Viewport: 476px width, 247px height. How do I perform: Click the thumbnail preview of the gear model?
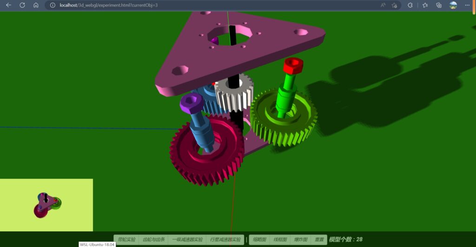(46, 205)
